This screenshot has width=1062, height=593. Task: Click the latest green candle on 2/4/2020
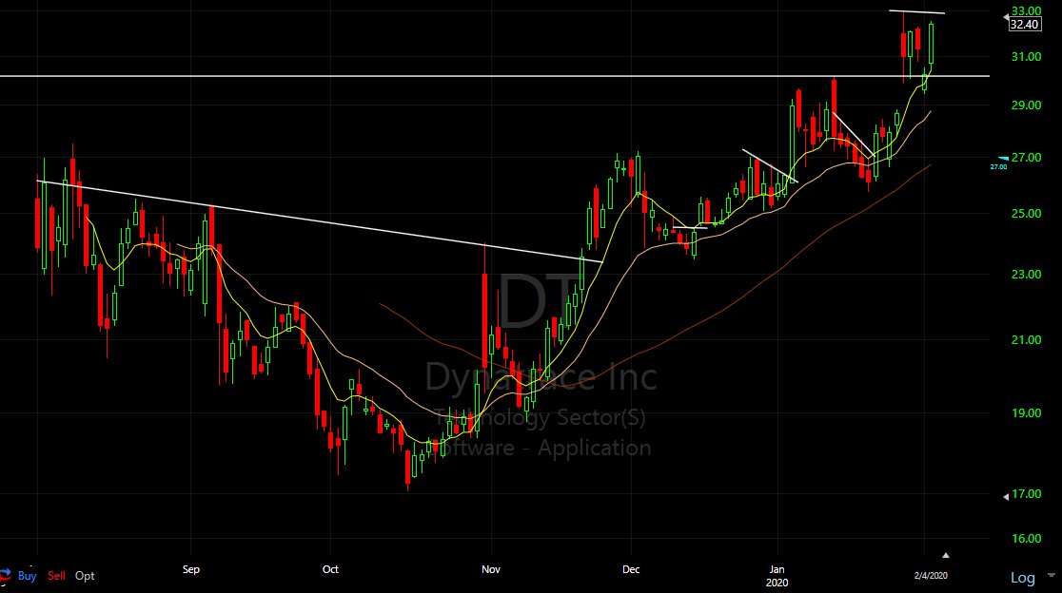(x=932, y=44)
